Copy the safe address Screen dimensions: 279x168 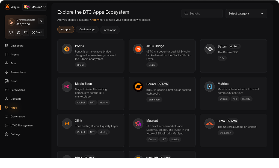point(26,32)
